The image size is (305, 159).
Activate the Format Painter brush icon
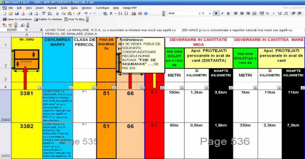[79, 13]
